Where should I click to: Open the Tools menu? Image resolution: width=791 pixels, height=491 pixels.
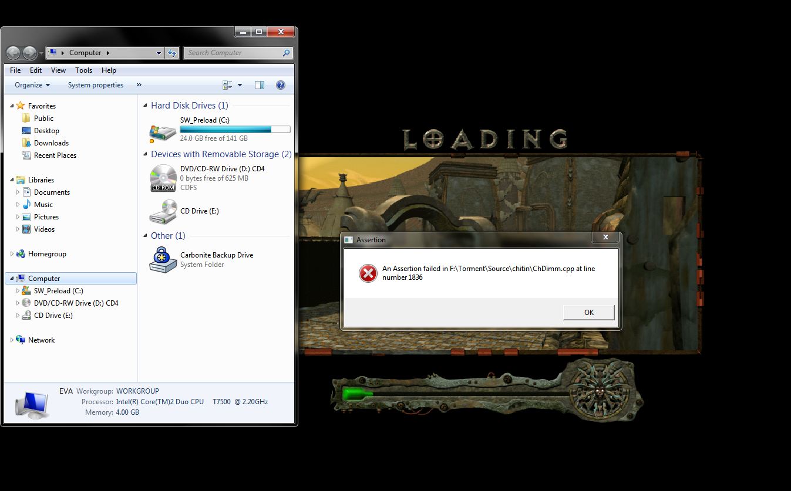tap(83, 70)
